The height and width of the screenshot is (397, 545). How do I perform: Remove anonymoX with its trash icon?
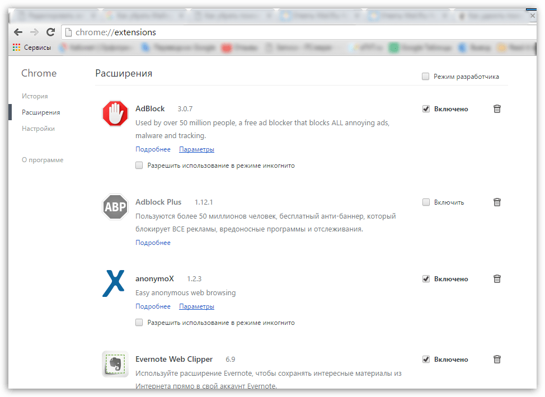click(497, 279)
